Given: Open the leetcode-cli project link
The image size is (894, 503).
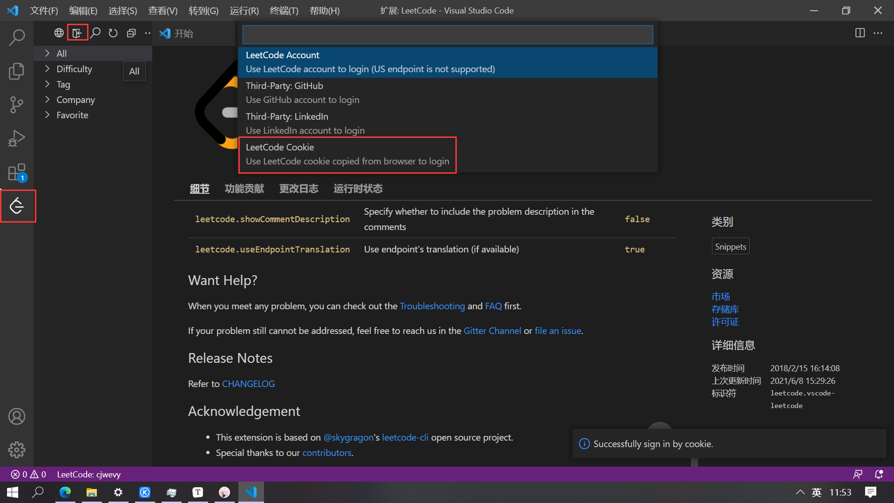Looking at the screenshot, I should pos(405,437).
